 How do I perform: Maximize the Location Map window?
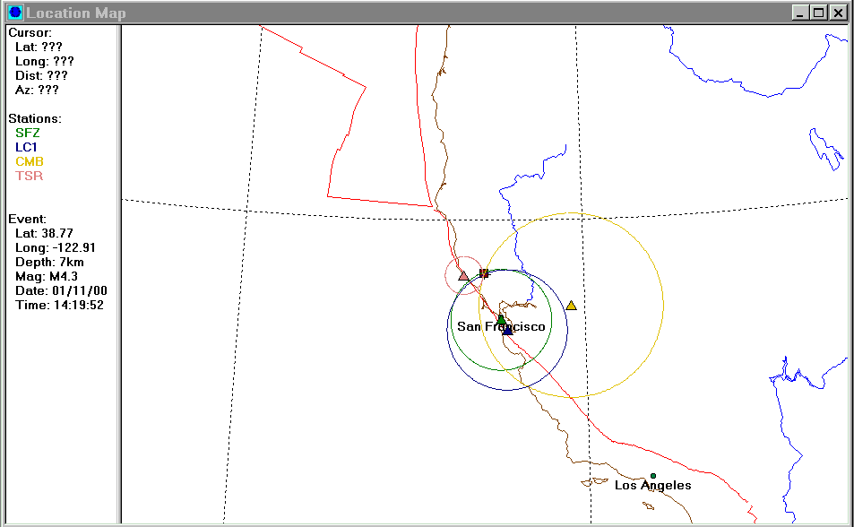tap(818, 13)
